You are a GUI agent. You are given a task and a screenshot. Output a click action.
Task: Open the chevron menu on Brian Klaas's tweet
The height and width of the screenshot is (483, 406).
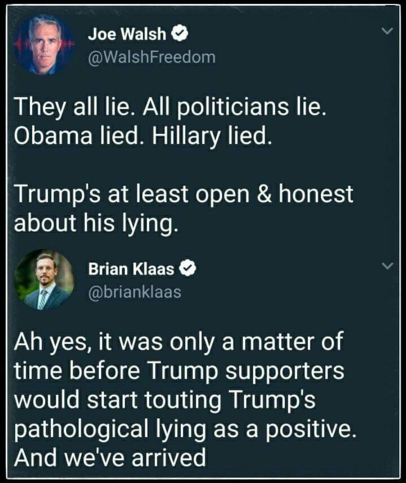click(x=387, y=266)
